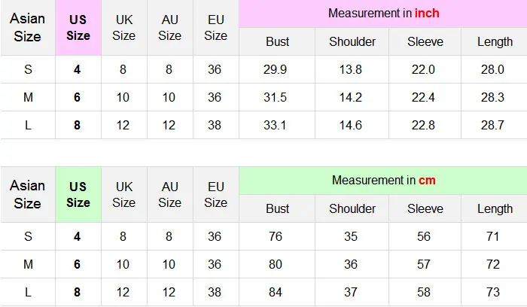
Task: Click the length value 28.0
Action: pyautogui.click(x=493, y=69)
